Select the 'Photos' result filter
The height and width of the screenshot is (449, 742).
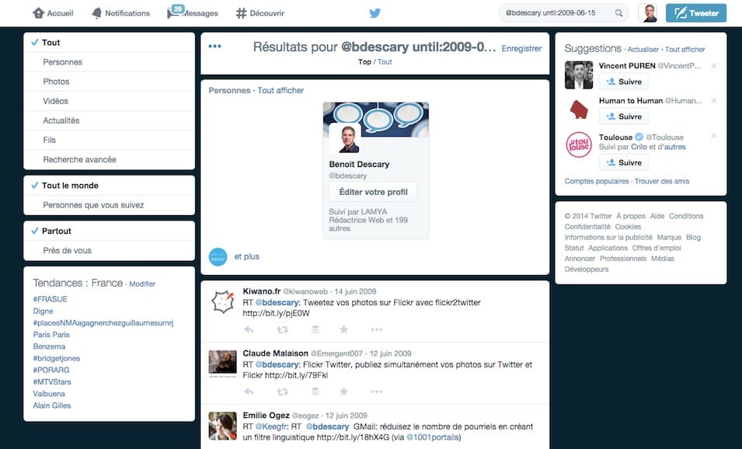pos(56,82)
